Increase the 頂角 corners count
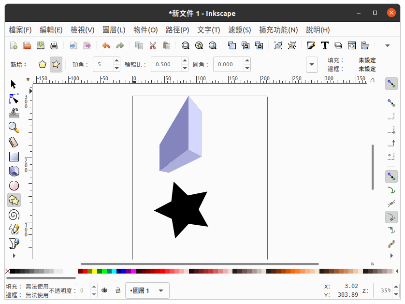The image size is (405, 304). [117, 61]
